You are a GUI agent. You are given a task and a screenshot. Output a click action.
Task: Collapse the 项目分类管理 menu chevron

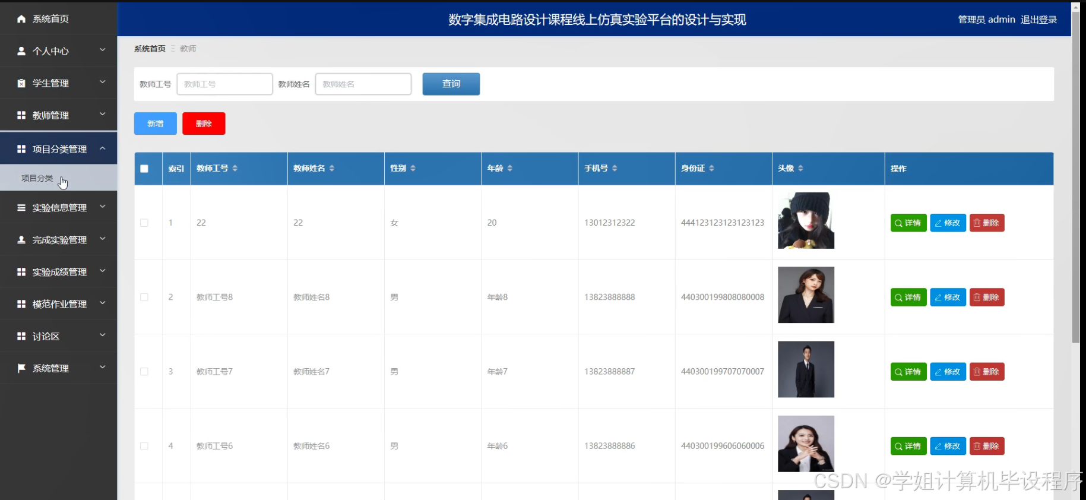tap(103, 148)
